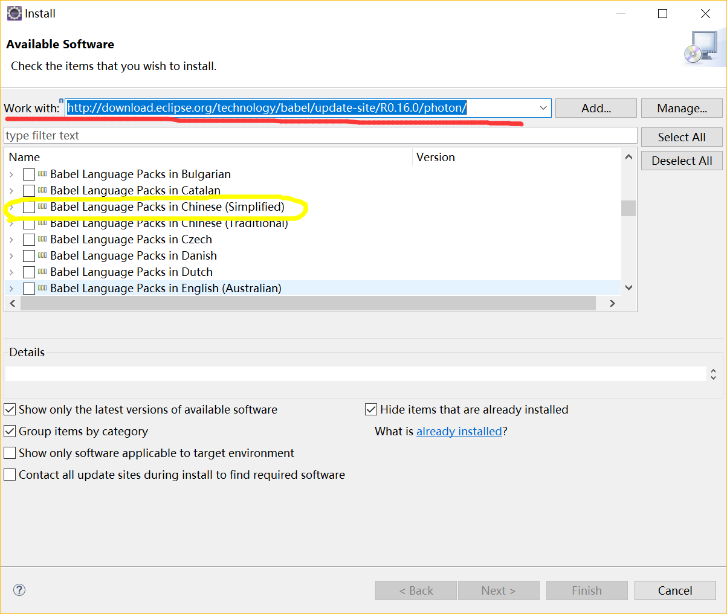The width and height of the screenshot is (727, 614).
Task: Click the disabled Next > button
Action: tap(499, 590)
